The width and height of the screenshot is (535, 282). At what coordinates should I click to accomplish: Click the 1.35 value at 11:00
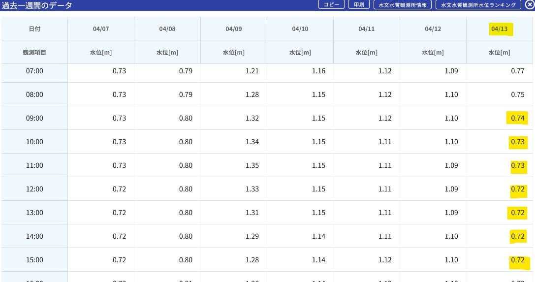252,165
